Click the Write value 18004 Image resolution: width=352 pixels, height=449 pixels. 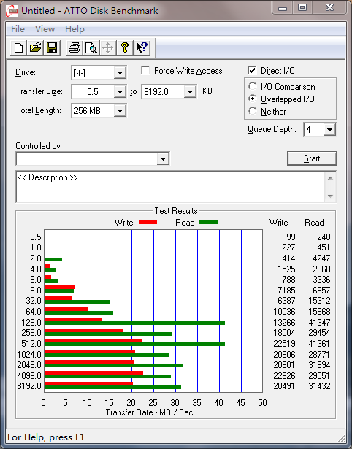point(284,333)
